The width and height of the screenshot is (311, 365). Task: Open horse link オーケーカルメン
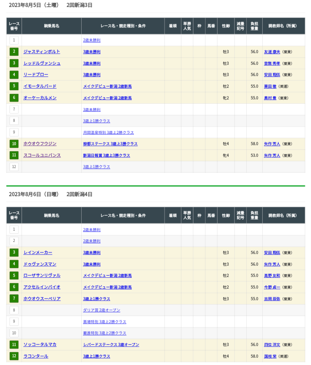pos(40,98)
